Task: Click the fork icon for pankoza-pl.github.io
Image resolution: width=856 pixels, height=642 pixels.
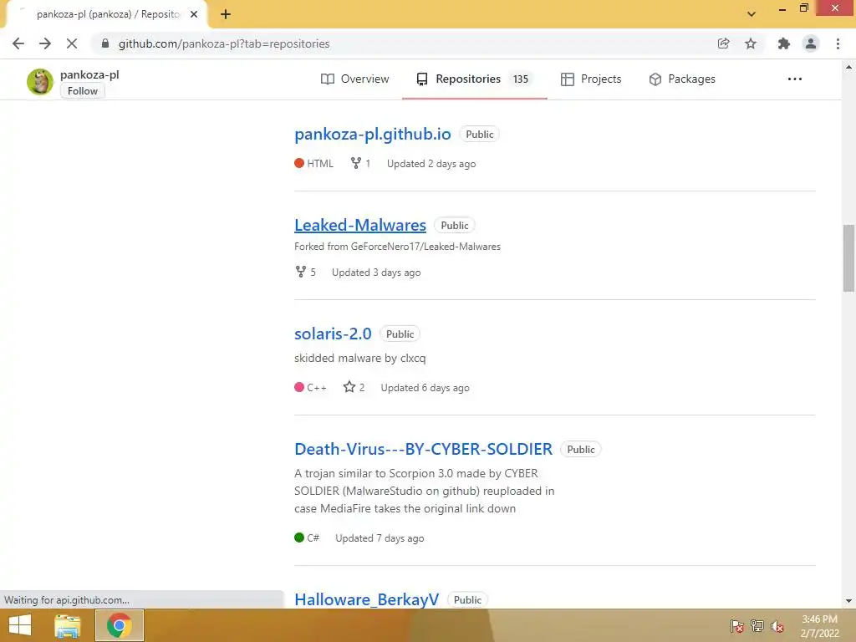Action: coord(356,163)
